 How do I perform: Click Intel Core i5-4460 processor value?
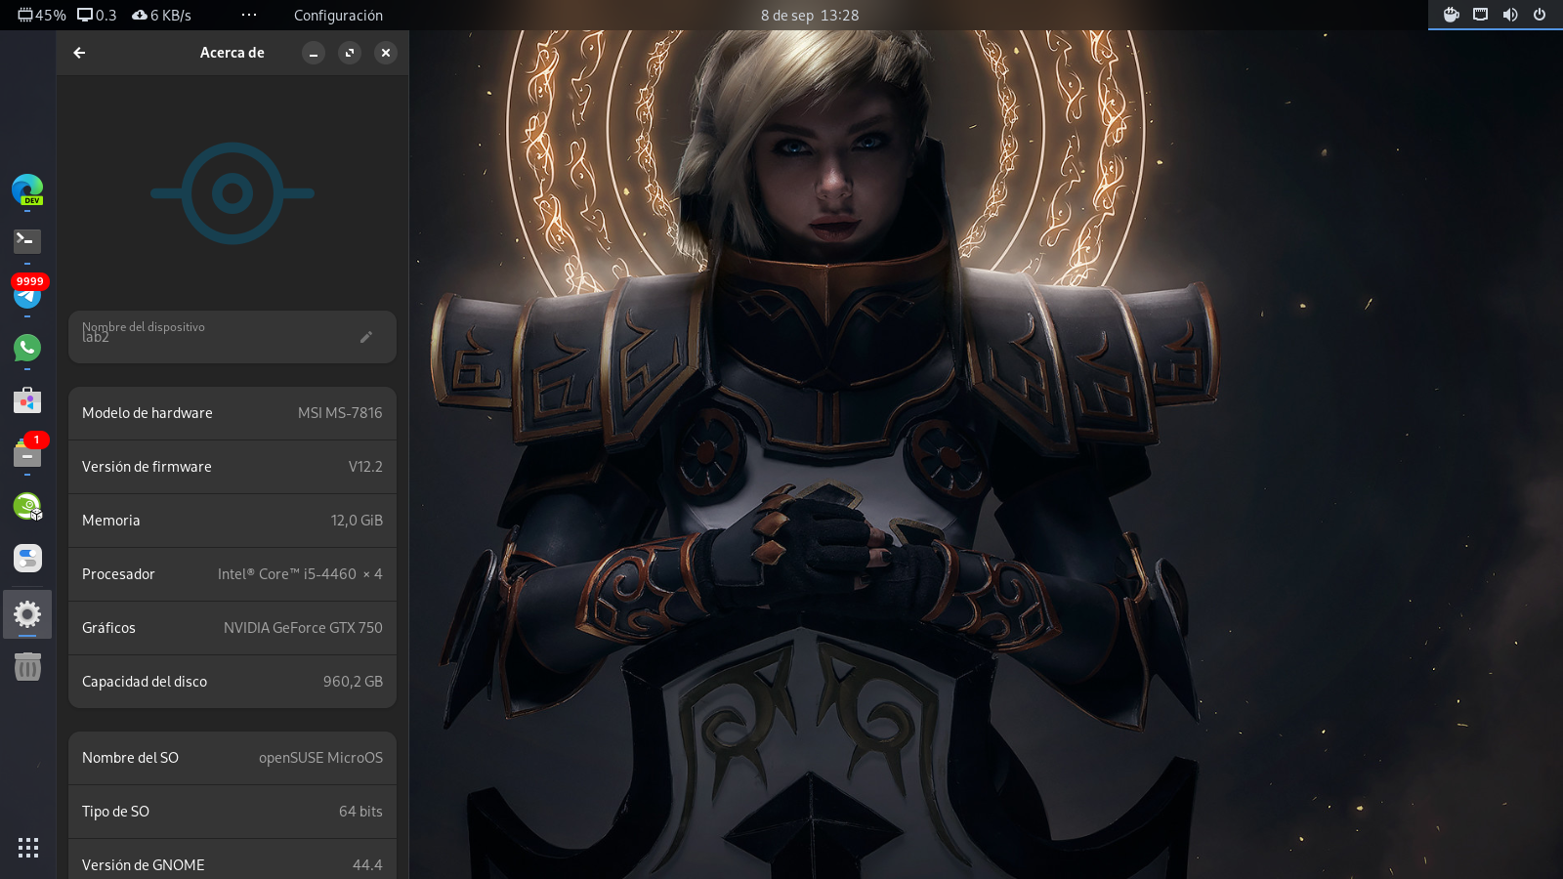pyautogui.click(x=300, y=574)
